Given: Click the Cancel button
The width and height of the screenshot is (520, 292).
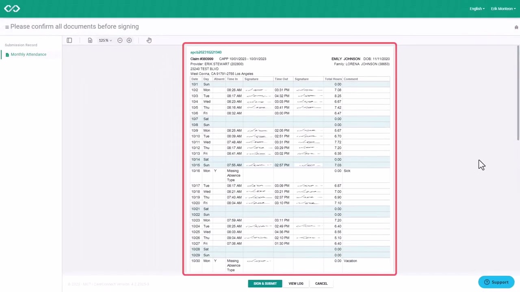Looking at the screenshot, I should point(321,283).
